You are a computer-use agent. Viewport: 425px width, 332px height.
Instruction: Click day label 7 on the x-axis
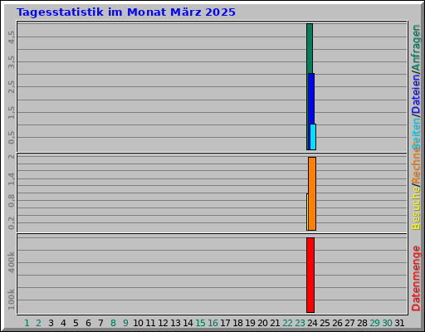click(x=100, y=323)
